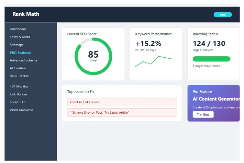This screenshot has height=163, width=244.
Task: Click the AI Content Generator promo title
Action: pos(216,99)
